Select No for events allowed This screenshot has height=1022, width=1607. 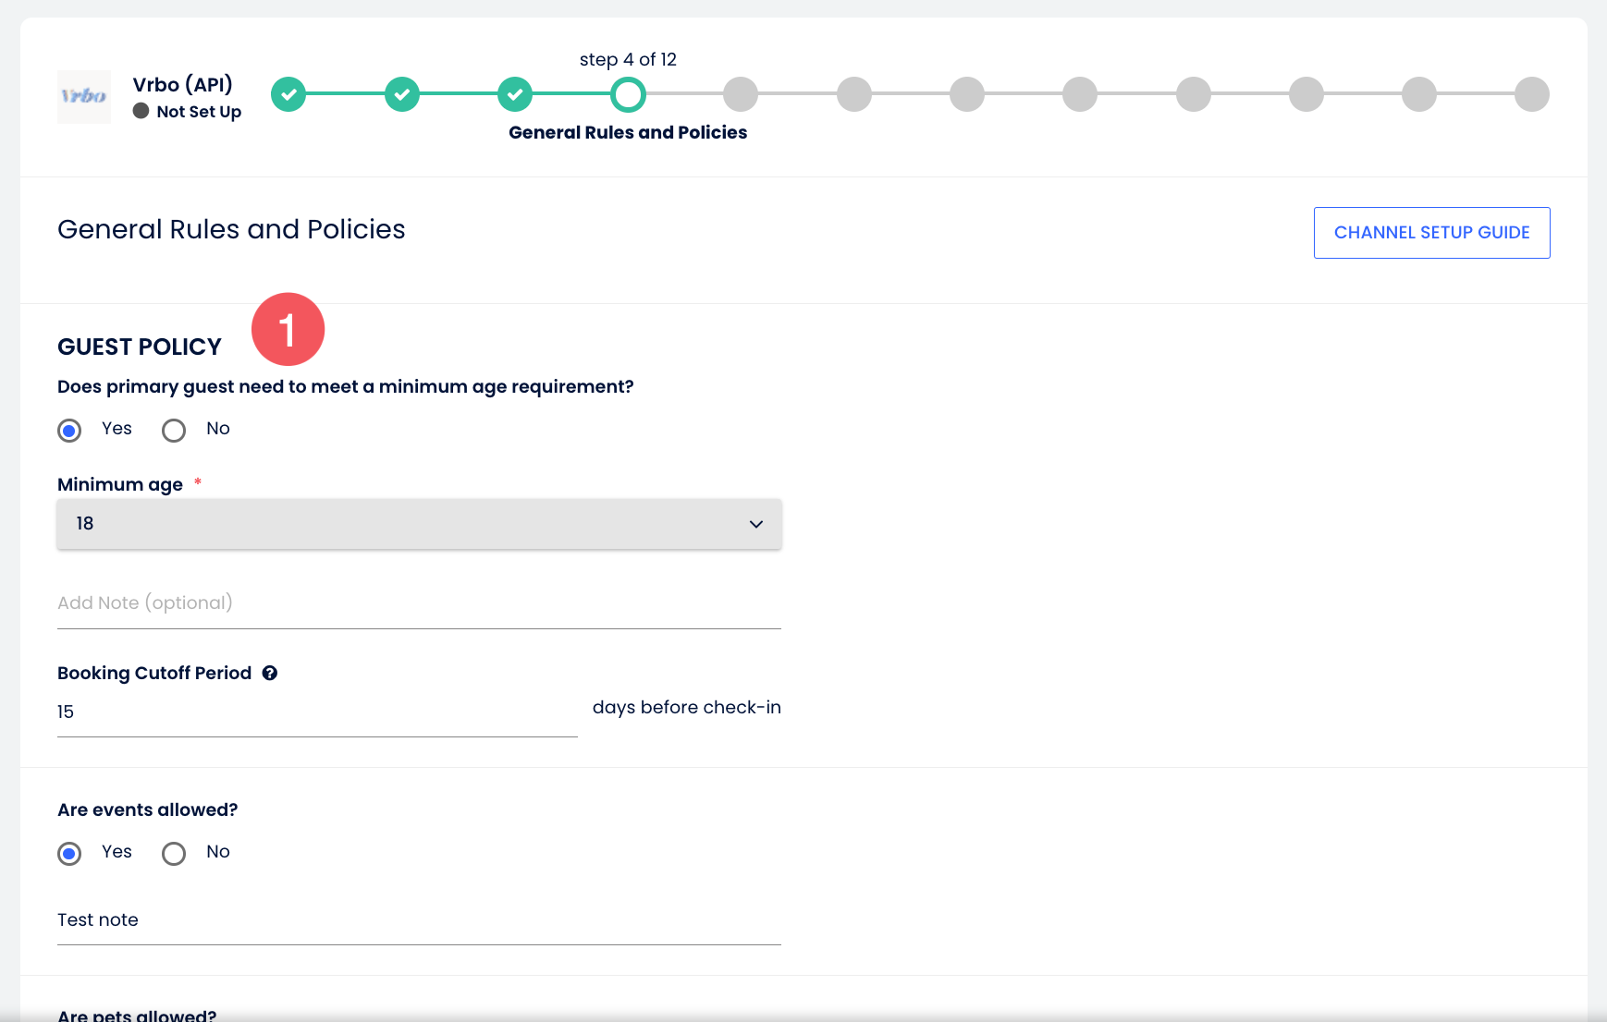(174, 854)
